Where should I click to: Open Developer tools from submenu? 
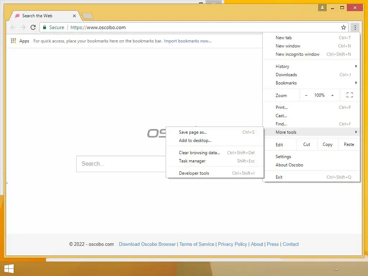pyautogui.click(x=215, y=173)
